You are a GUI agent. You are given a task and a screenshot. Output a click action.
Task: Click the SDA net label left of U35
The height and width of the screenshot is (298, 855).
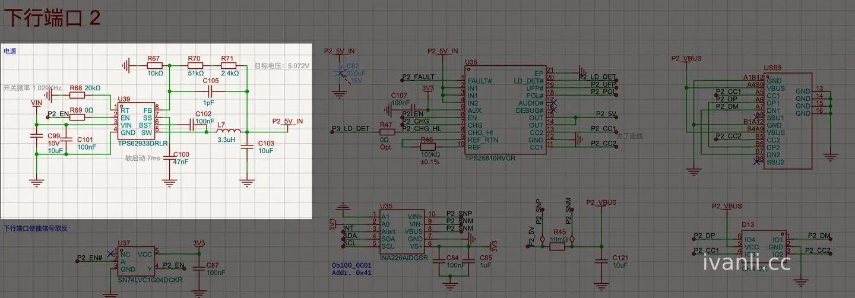pos(350,236)
